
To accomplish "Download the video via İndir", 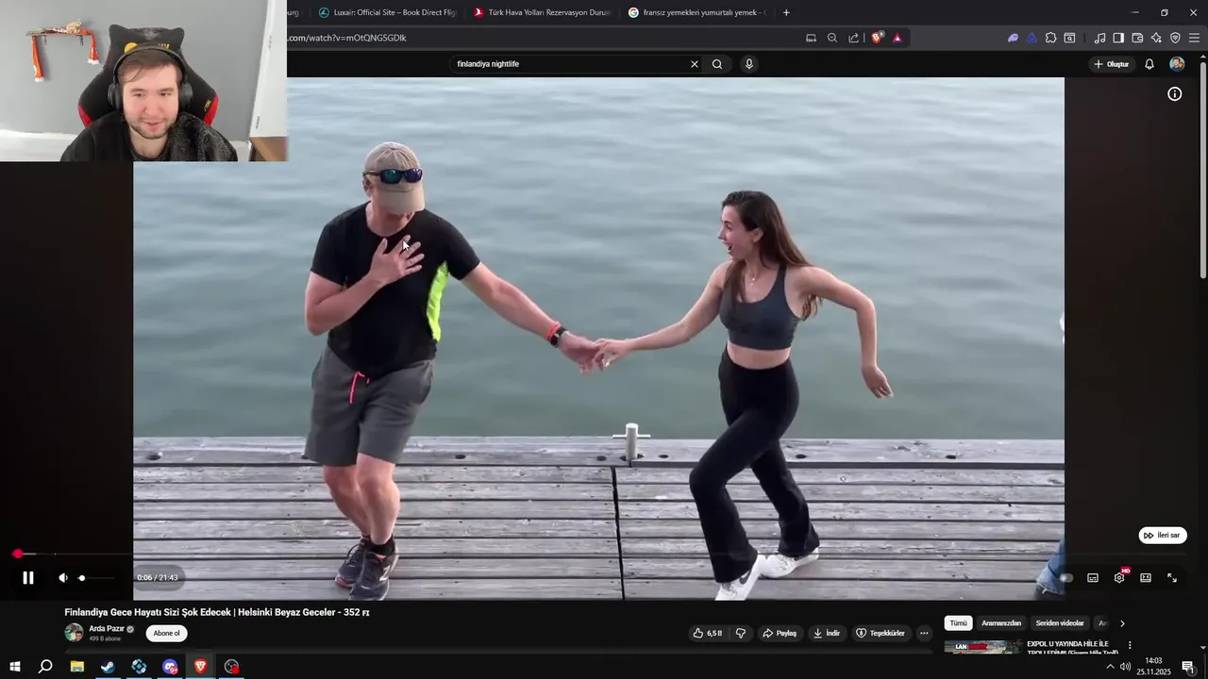I will (827, 633).
